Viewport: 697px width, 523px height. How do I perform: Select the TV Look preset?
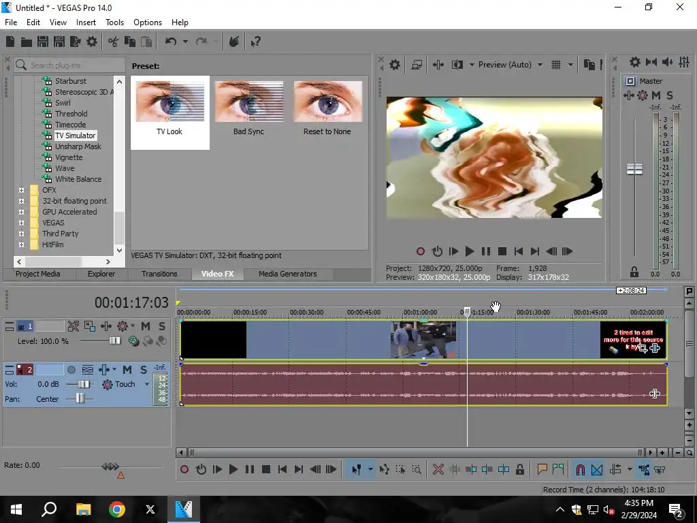point(169,112)
